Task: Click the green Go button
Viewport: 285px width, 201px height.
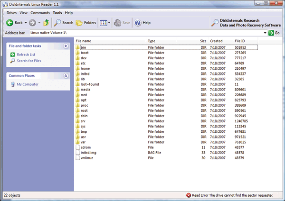Action: coord(274,33)
